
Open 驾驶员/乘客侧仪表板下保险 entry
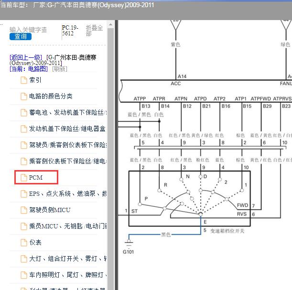[x=68, y=145]
